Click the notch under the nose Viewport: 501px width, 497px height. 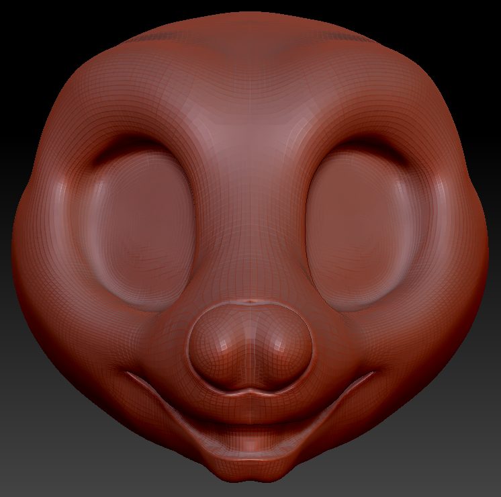tap(250, 390)
